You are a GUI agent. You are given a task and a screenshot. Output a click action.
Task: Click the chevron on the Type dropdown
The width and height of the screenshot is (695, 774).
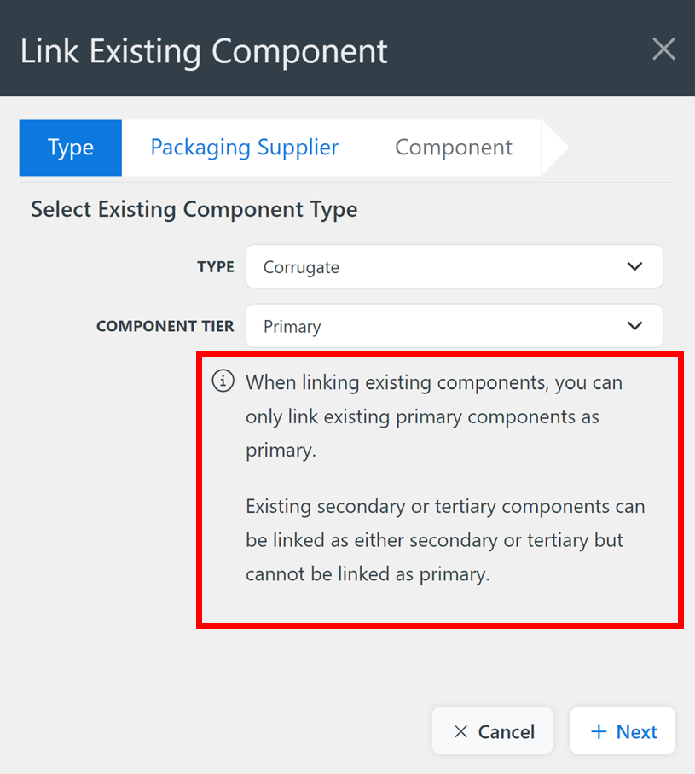634,266
